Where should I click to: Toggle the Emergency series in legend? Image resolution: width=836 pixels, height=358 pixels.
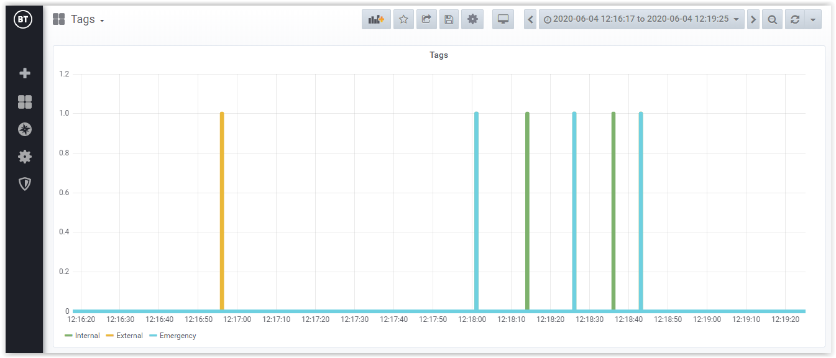pos(178,336)
